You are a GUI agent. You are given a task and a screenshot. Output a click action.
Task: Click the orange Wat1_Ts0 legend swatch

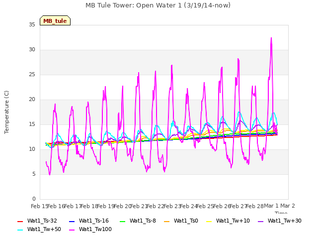point(167,221)
